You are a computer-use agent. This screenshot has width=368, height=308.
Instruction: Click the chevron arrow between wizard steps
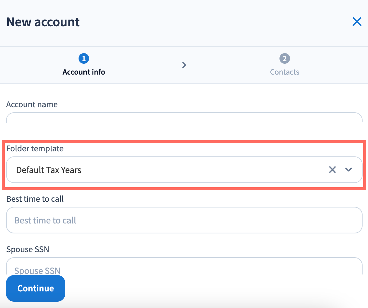pyautogui.click(x=184, y=65)
